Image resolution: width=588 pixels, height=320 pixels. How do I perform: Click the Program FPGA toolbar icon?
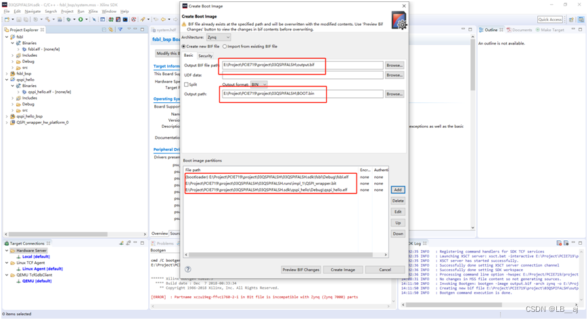click(x=111, y=20)
